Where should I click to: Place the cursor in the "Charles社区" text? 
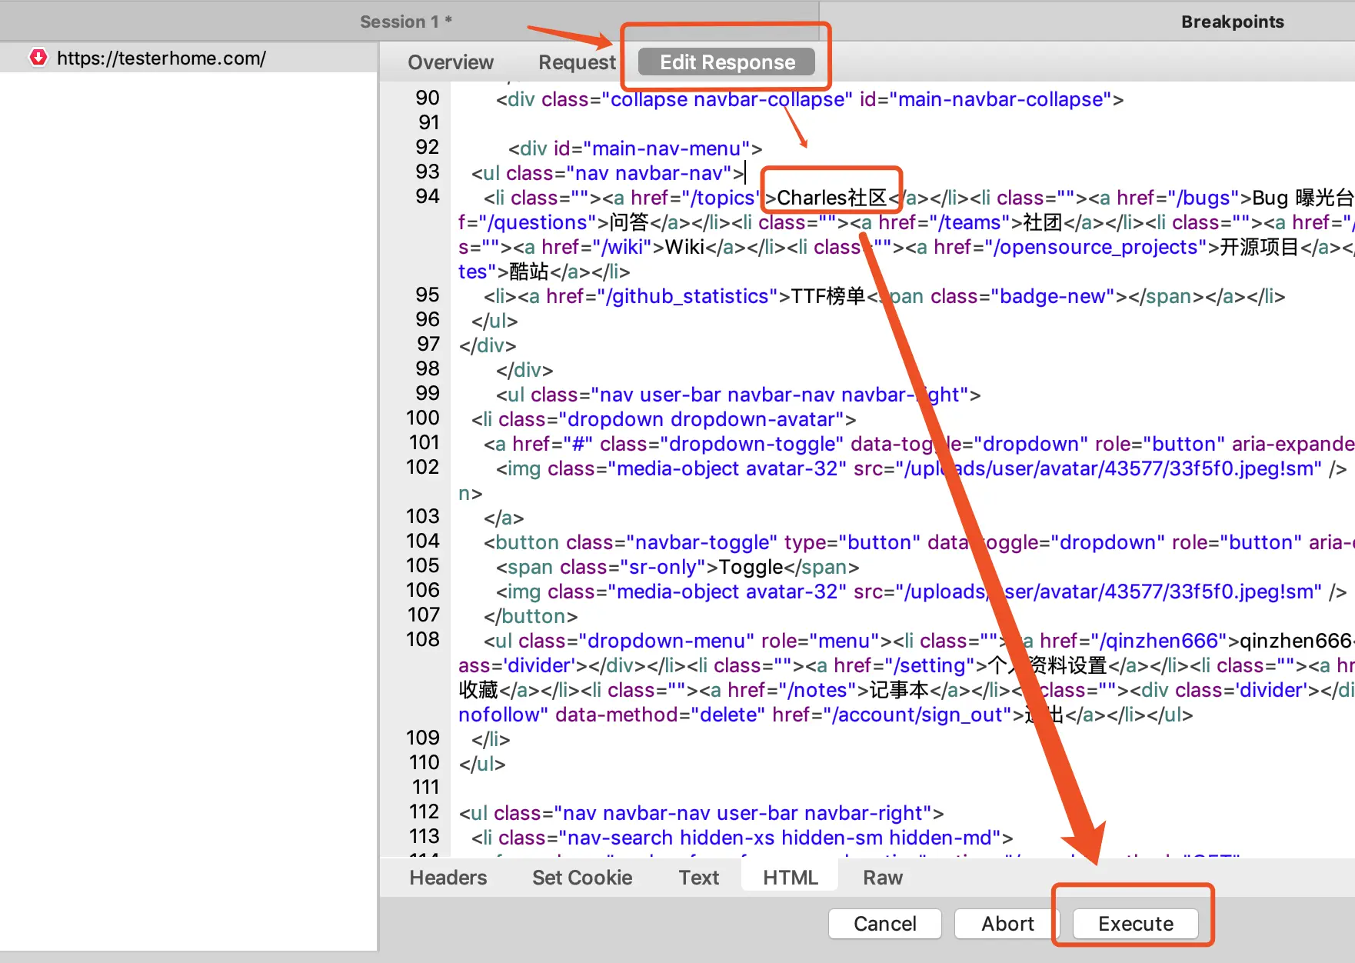pyautogui.click(x=831, y=198)
